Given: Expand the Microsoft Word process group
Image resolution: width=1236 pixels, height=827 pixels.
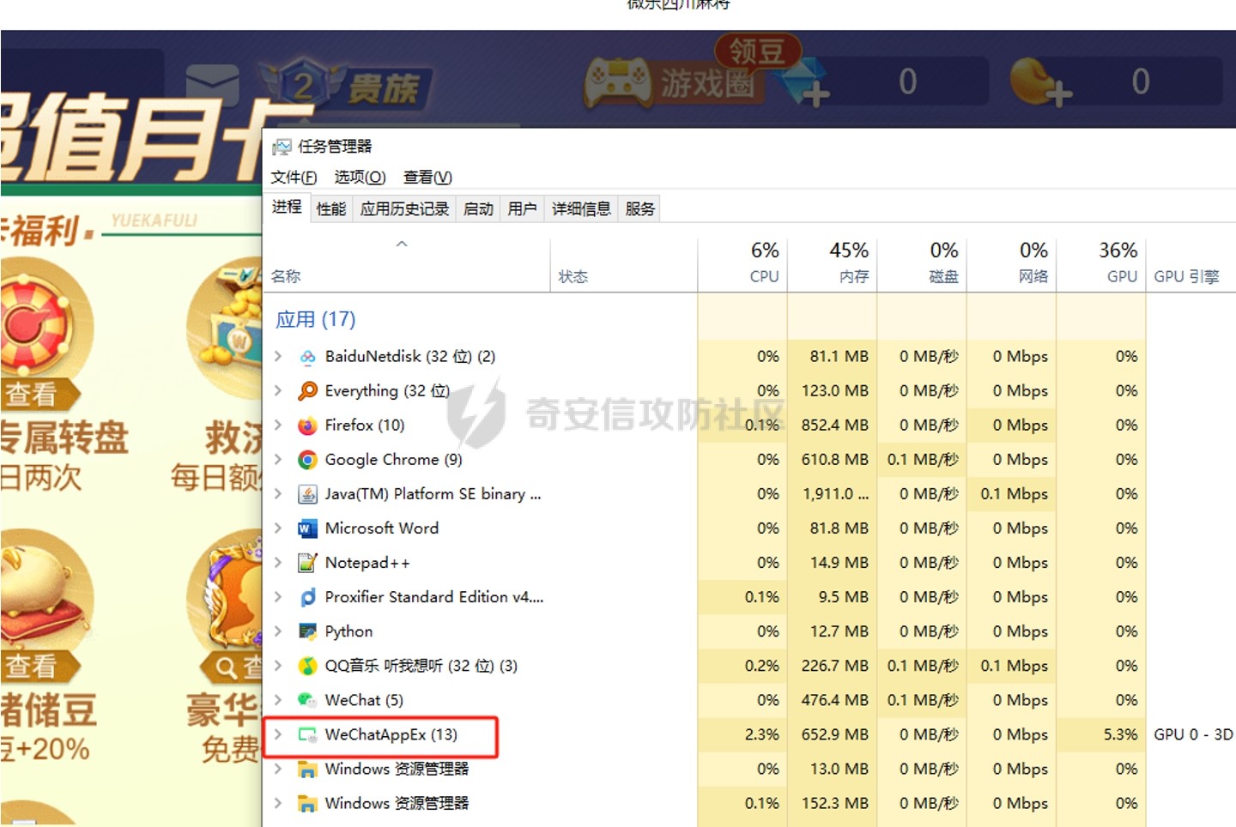Looking at the screenshot, I should 278,528.
